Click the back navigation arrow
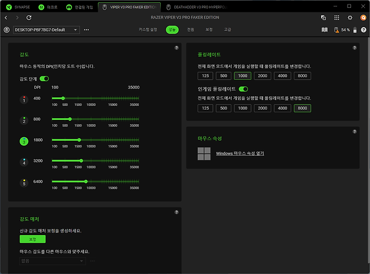370x274 pixels. 6,17
